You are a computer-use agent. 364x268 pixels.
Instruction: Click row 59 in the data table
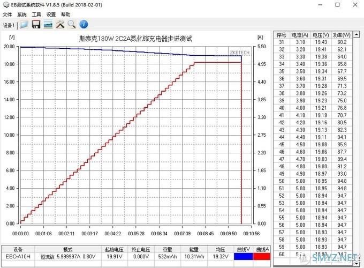(313, 247)
